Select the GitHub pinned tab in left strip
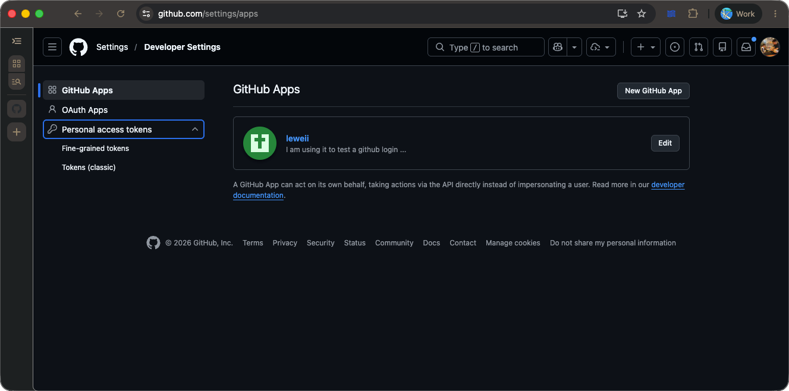Viewport: 789px width, 391px height. 17,109
